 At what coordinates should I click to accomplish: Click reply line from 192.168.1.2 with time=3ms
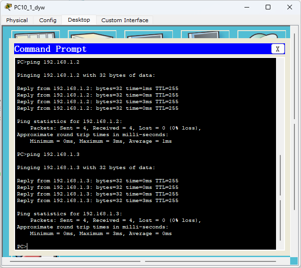(98, 102)
